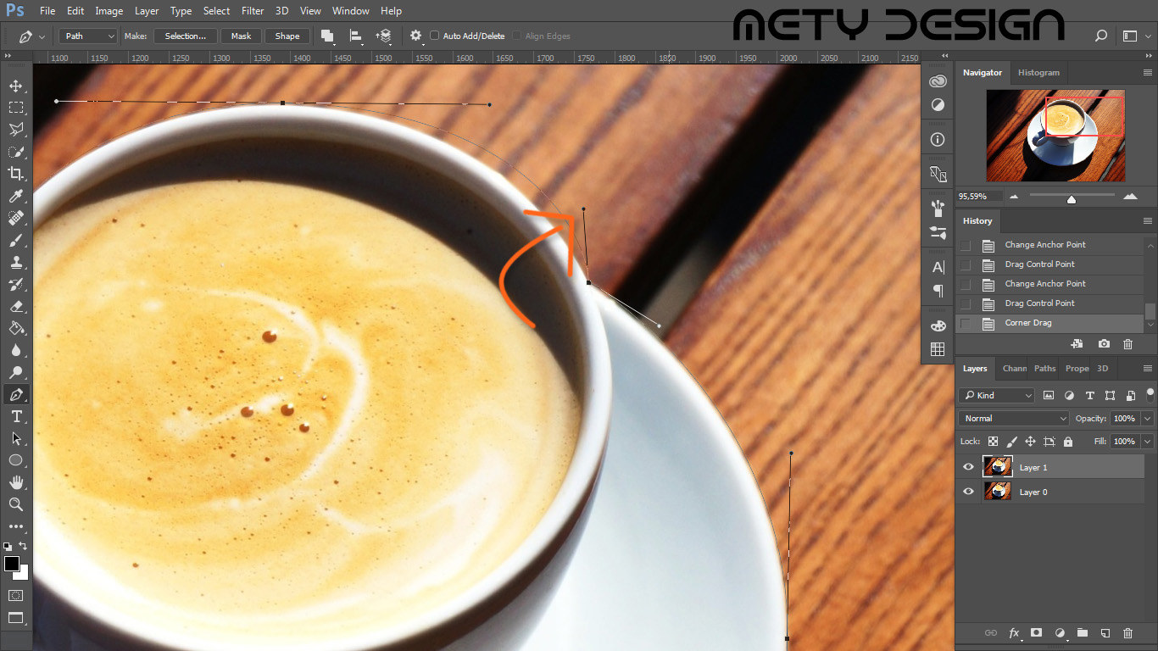Select the Ellipse shape tool
Screen dimensions: 1158x651
15,460
